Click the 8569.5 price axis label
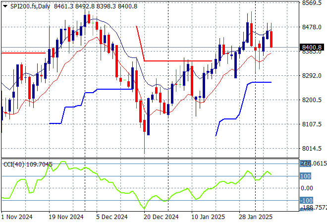Image resolution: width=327 pixels, height=223 pixels. [x=312, y=2]
